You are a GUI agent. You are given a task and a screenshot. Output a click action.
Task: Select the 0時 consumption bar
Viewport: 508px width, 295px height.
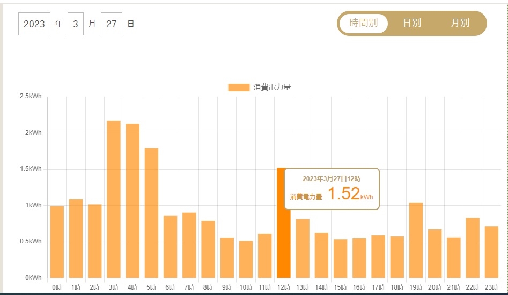point(57,242)
